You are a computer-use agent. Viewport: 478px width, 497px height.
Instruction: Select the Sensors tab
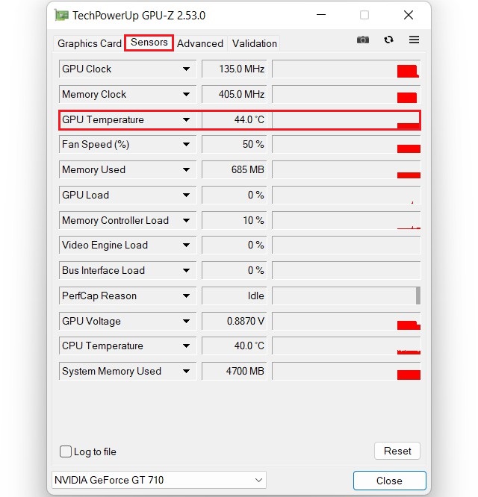(149, 43)
